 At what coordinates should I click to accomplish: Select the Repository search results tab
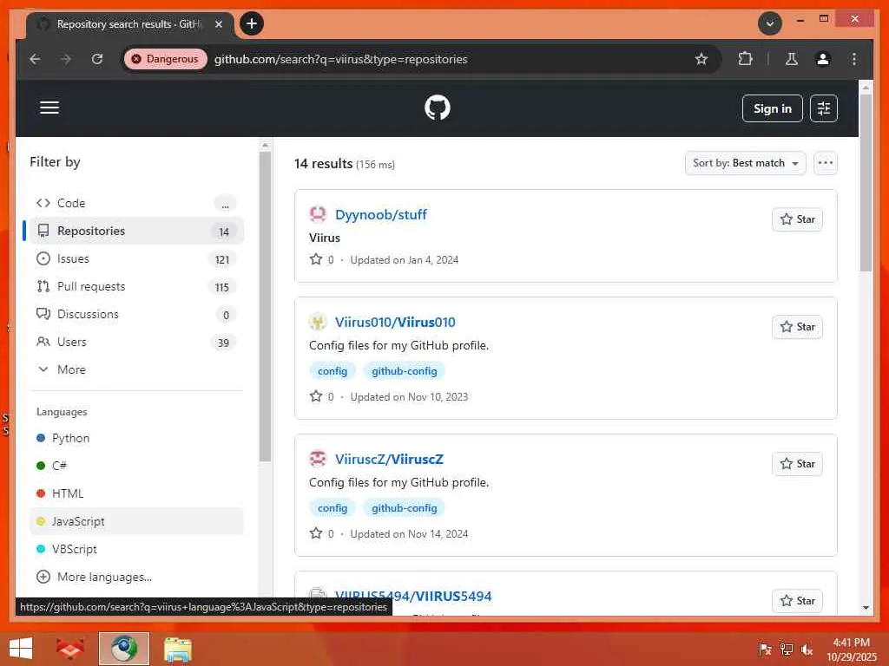pos(128,24)
